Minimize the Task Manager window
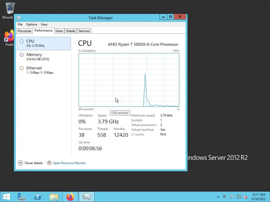Screen dimensions: 270x202 pyautogui.click(x=163, y=17)
